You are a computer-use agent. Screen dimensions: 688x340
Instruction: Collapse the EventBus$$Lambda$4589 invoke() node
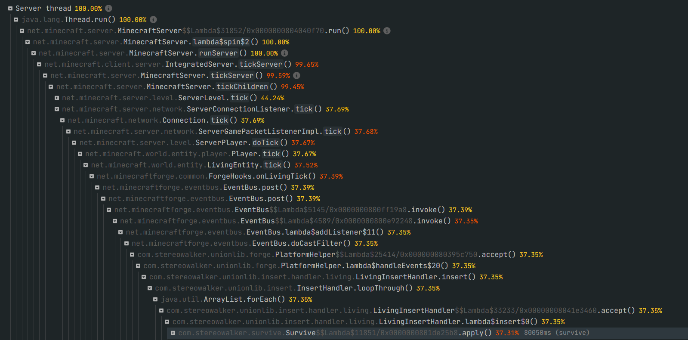click(115, 221)
